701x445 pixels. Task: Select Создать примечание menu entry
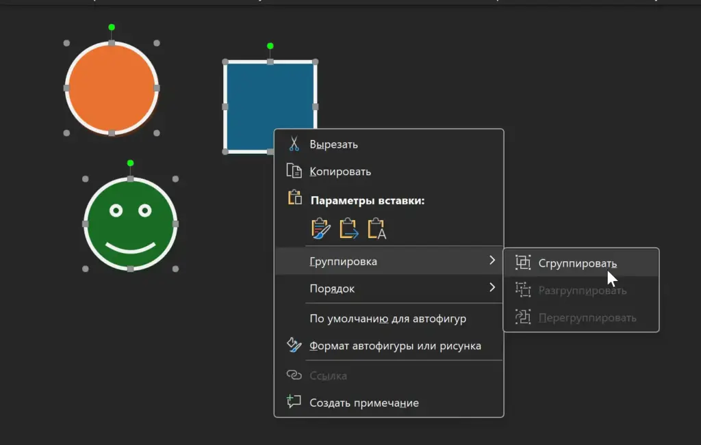pyautogui.click(x=389, y=403)
